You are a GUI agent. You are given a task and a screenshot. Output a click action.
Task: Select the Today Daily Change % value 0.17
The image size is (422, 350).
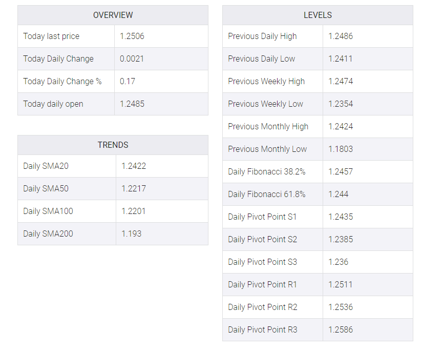click(128, 81)
